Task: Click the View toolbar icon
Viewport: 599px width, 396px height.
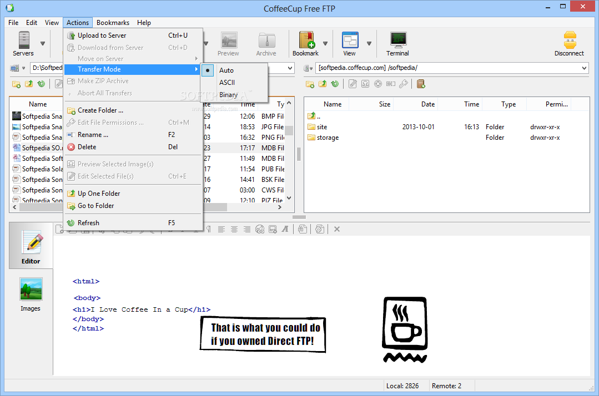Action: point(350,43)
